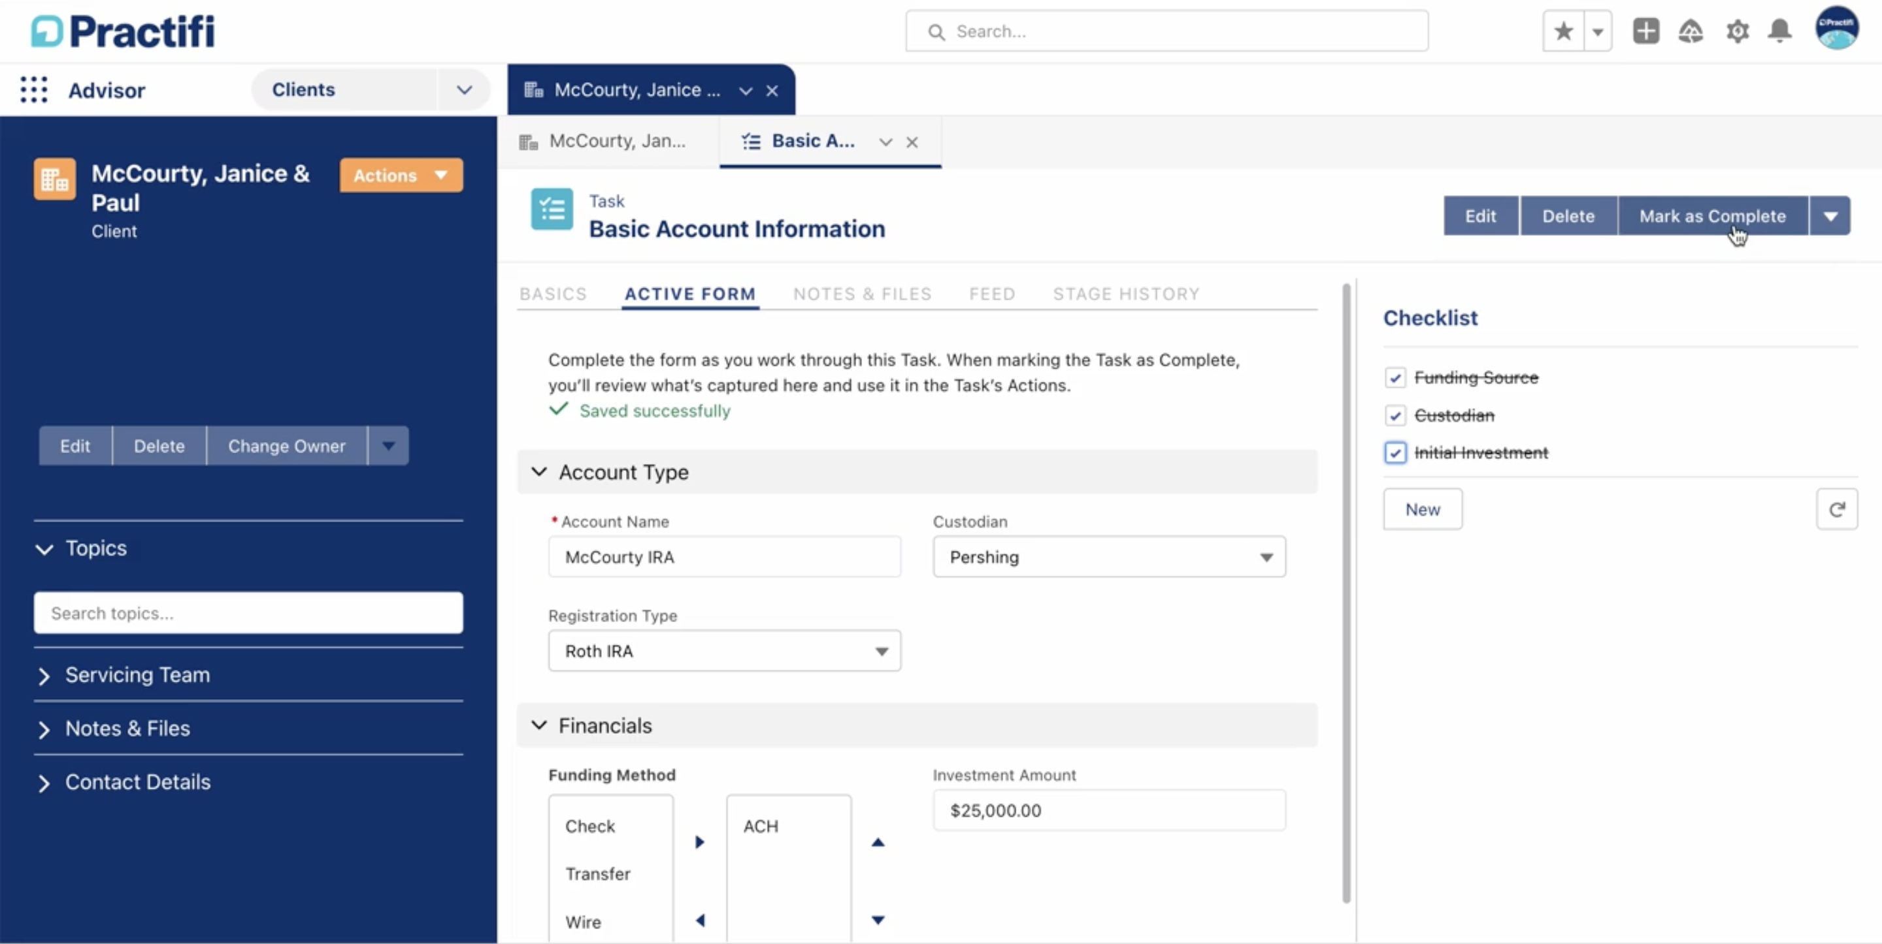Image resolution: width=1882 pixels, height=944 pixels.
Task: Click the Change Owner button
Action: [x=286, y=446]
